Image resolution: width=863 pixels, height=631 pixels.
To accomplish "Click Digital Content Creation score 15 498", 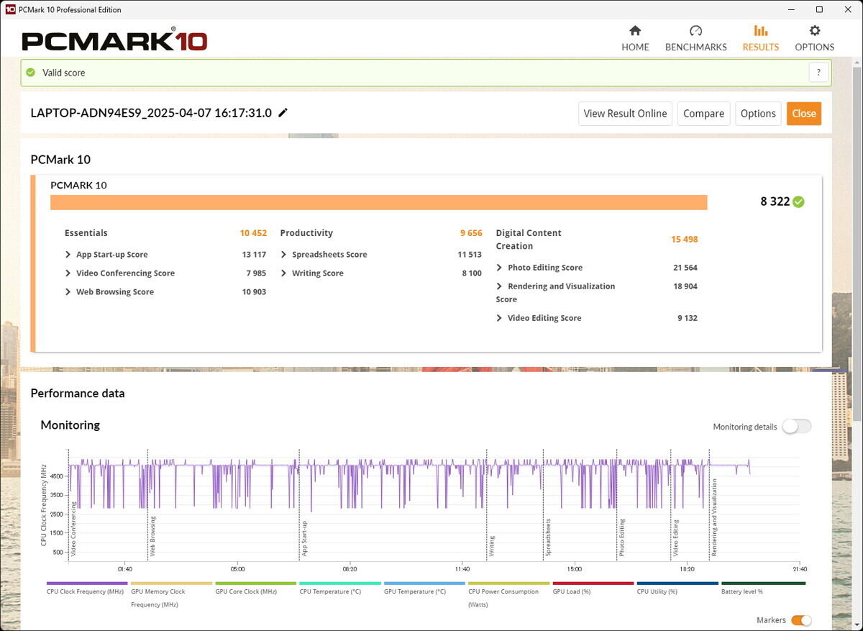I will click(x=684, y=240).
